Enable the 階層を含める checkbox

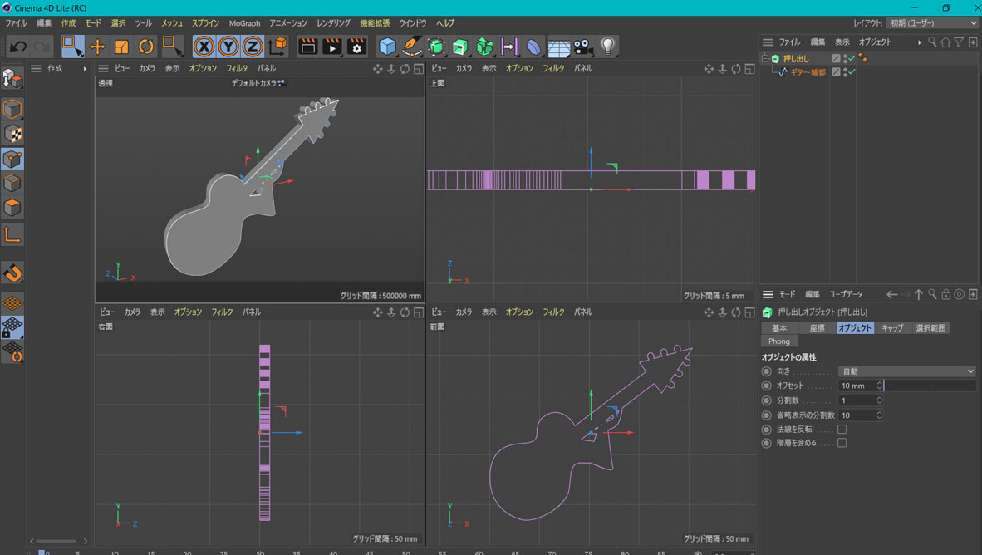842,444
